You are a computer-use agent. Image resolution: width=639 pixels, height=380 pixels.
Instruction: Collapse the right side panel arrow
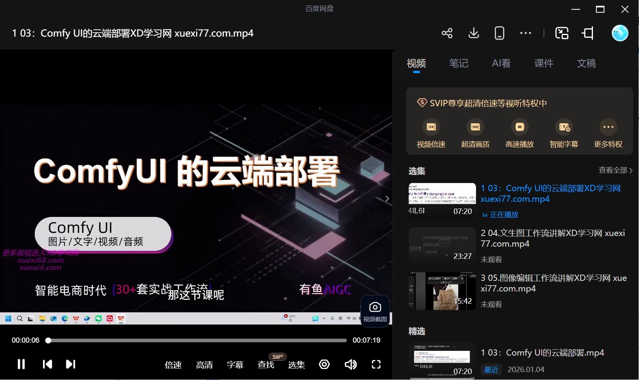coord(387,199)
